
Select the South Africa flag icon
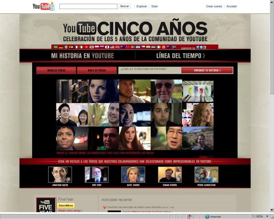click(174, 47)
